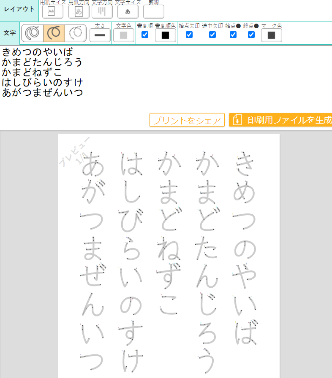Pick the text color (文字色) swatch
Viewport: 332px width, 378px height.
click(123, 35)
